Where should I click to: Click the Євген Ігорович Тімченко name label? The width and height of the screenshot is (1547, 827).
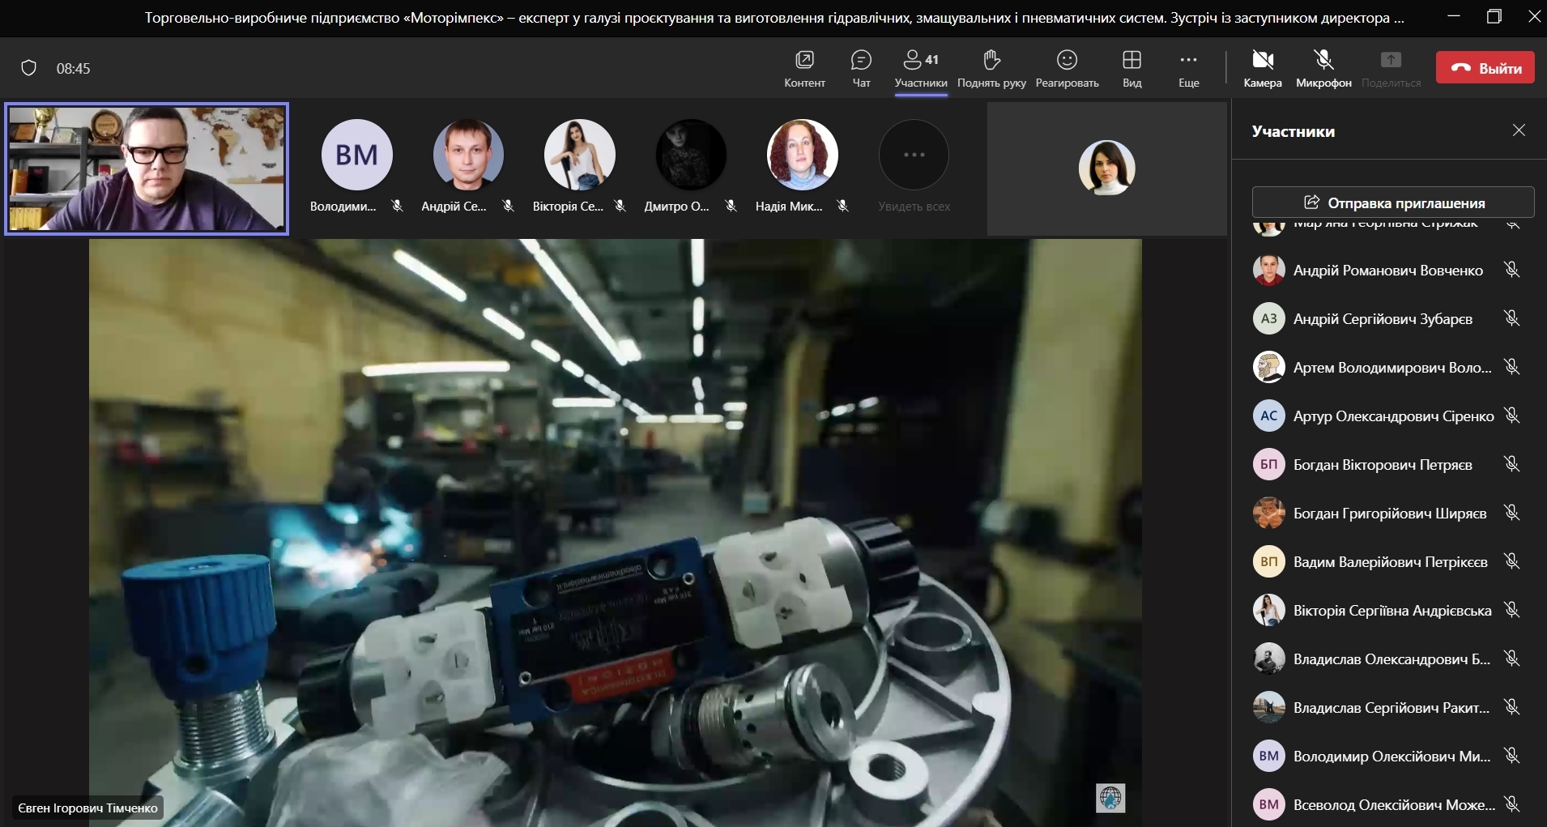click(x=87, y=808)
